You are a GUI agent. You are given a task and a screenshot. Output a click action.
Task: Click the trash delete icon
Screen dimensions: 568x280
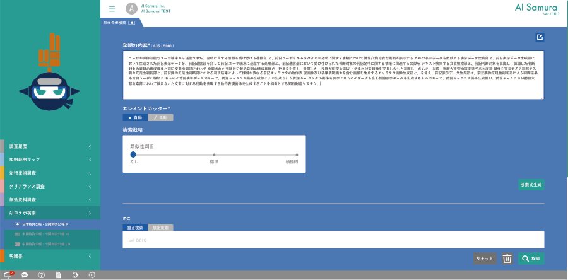click(x=507, y=259)
